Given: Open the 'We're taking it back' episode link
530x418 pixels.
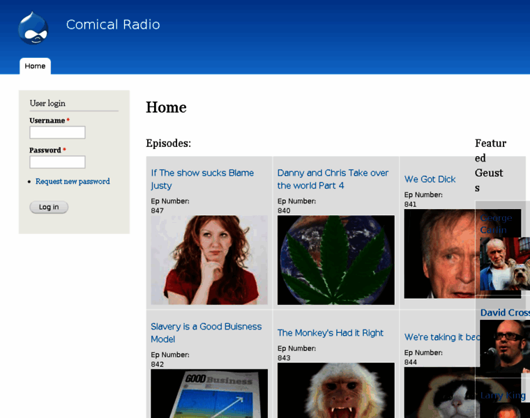Looking at the screenshot, I should click(x=442, y=337).
